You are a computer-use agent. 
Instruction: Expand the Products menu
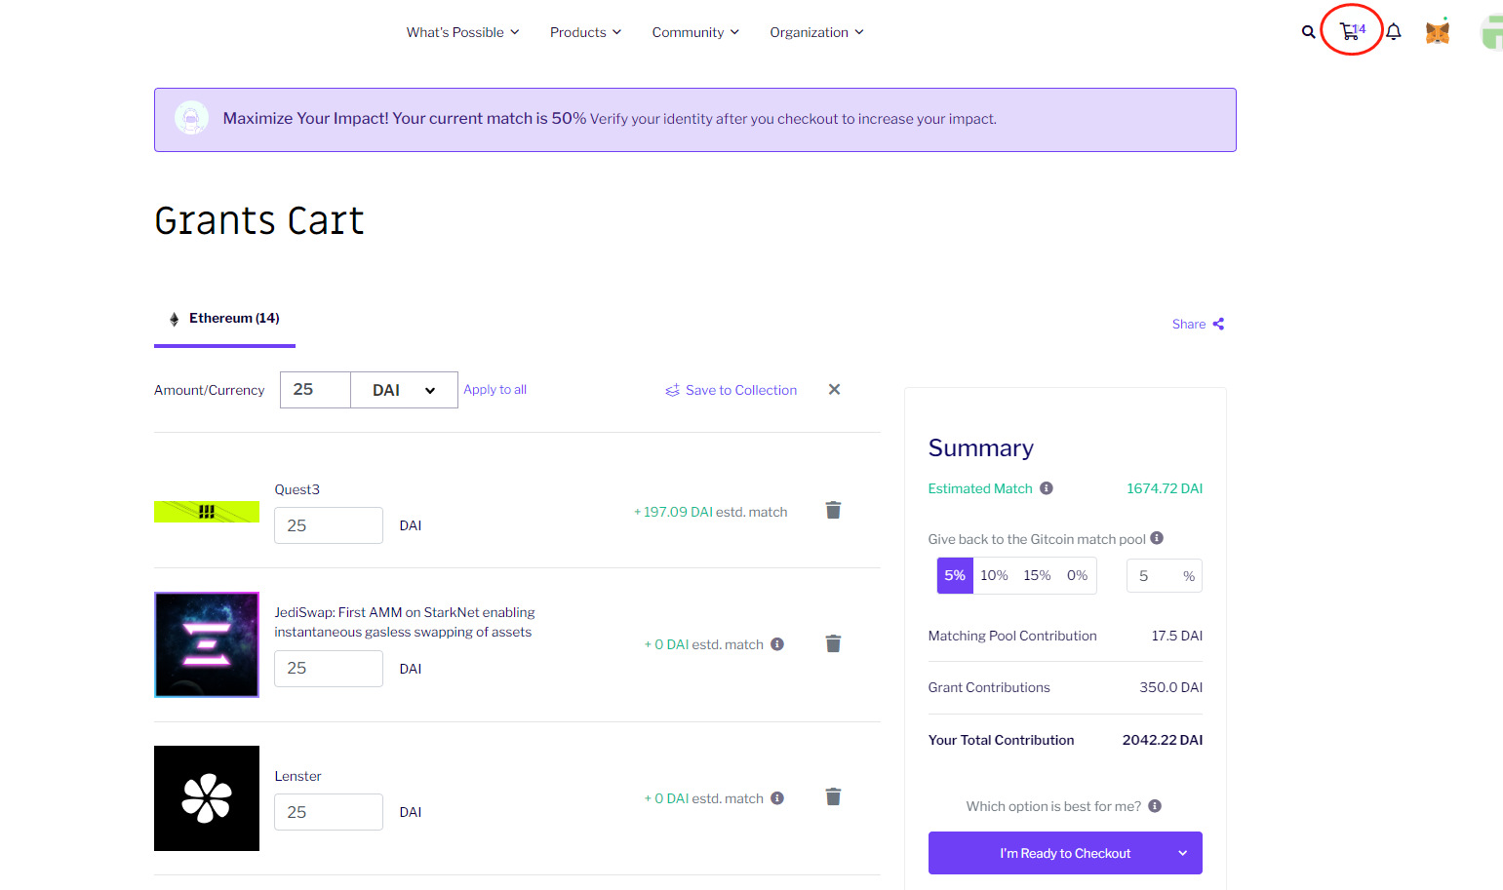(x=585, y=32)
